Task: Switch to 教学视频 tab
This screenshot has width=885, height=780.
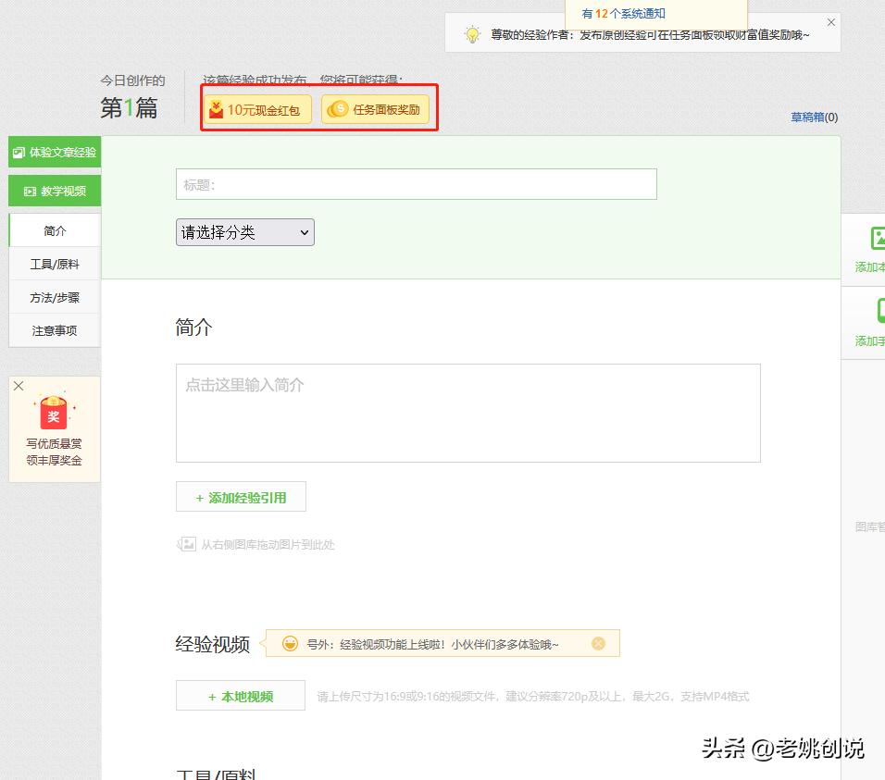Action: click(55, 192)
